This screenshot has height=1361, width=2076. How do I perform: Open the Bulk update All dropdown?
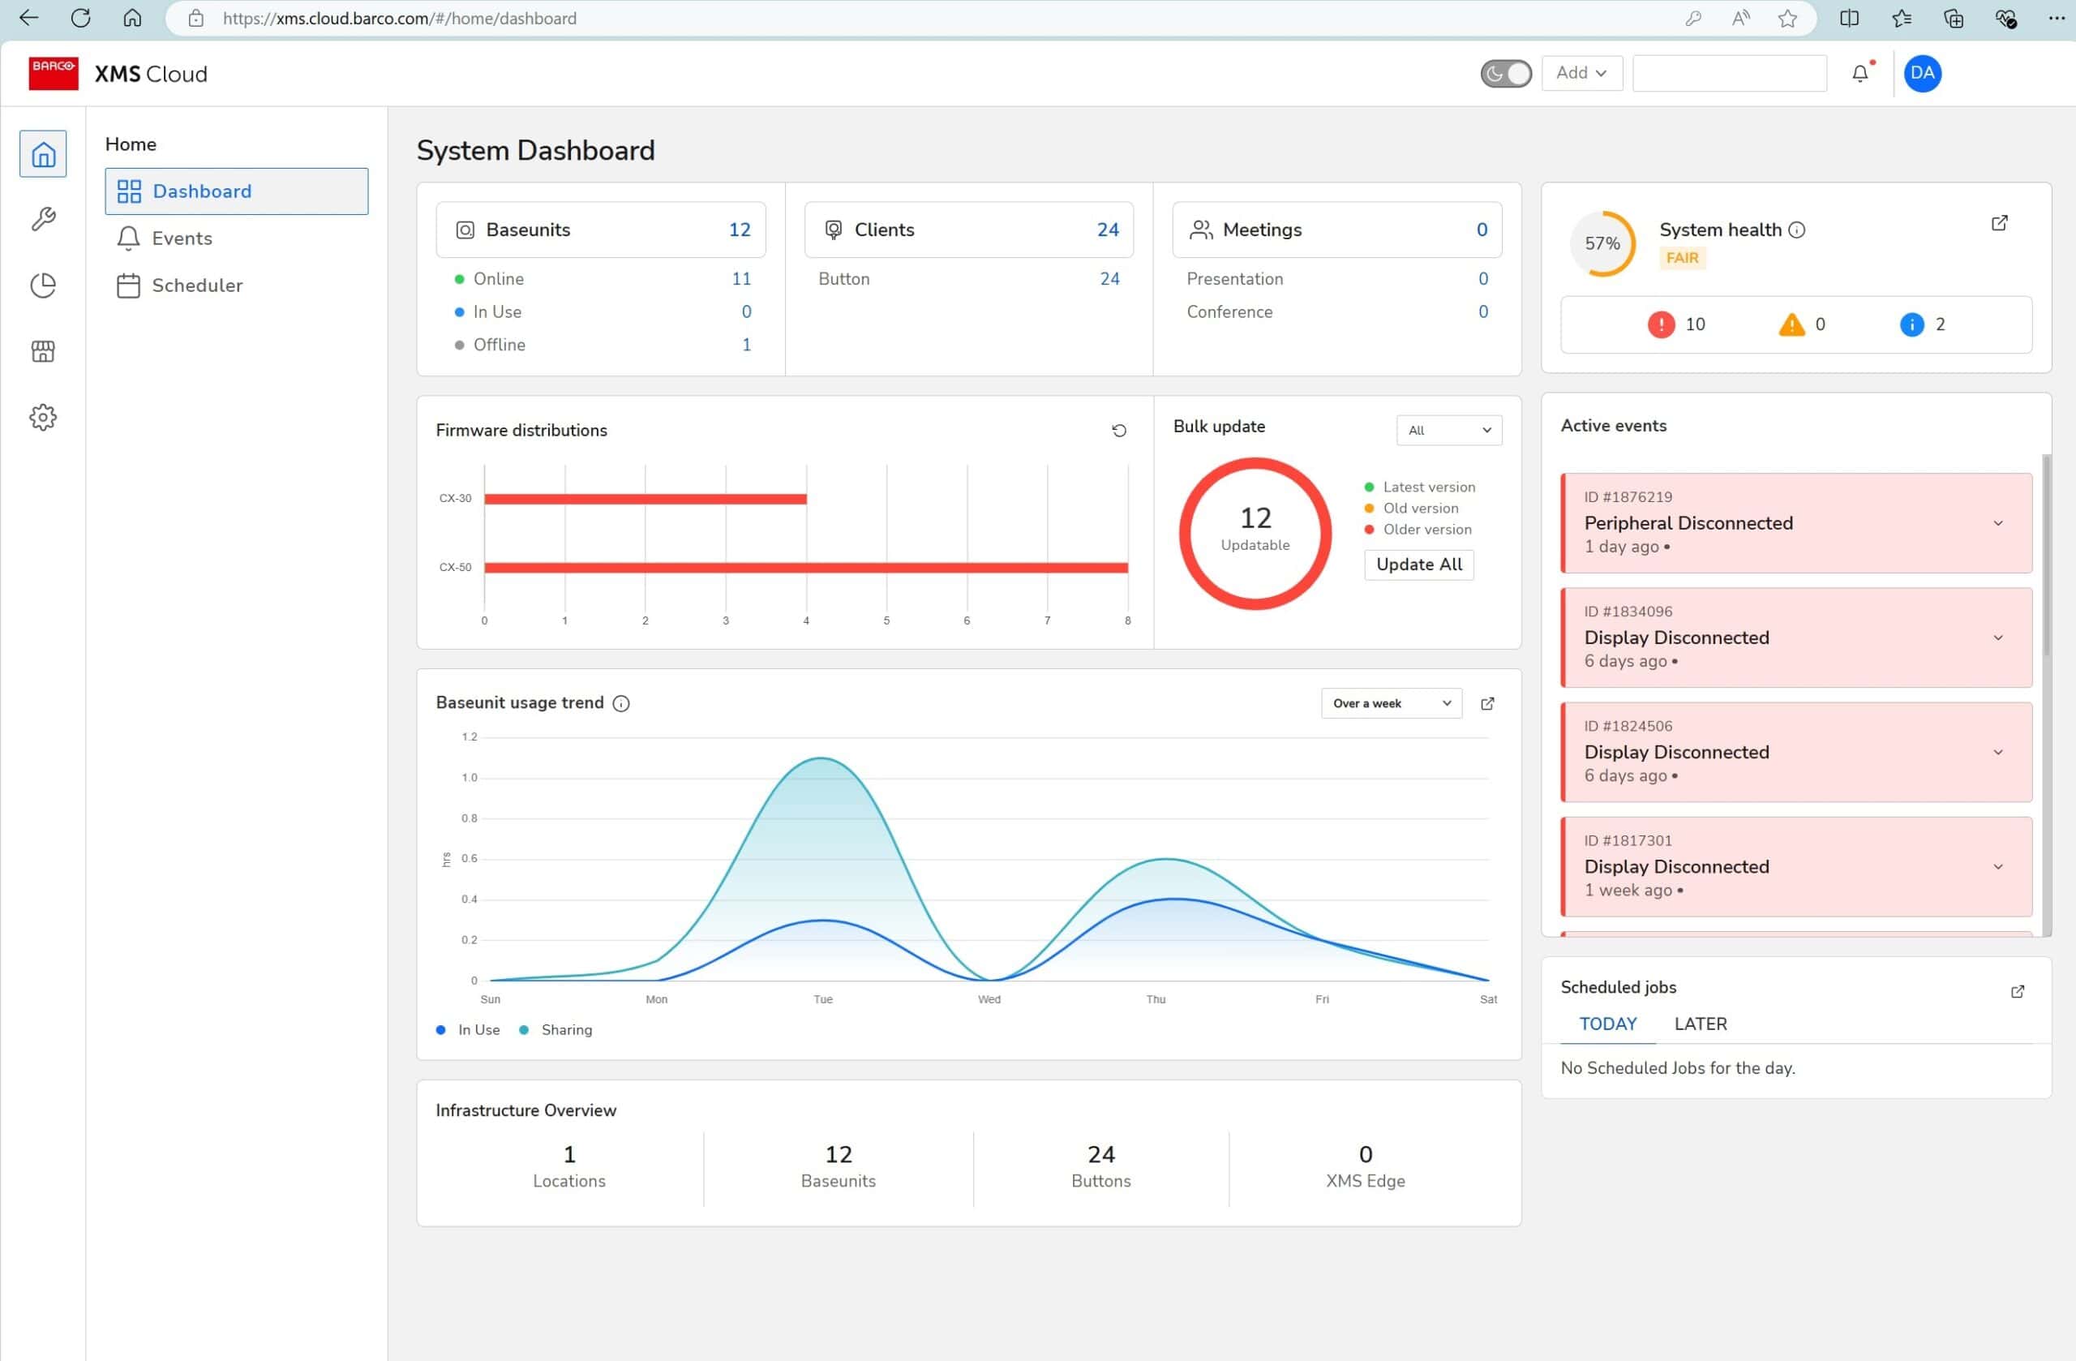pos(1449,430)
